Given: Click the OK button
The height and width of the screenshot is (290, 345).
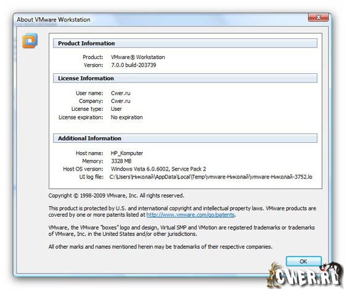Looking at the screenshot, I should coord(303,262).
